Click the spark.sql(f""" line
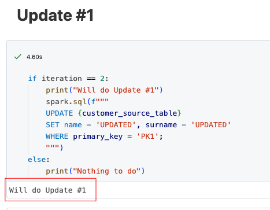Viewport: 270px width, 210px height. click(x=77, y=102)
